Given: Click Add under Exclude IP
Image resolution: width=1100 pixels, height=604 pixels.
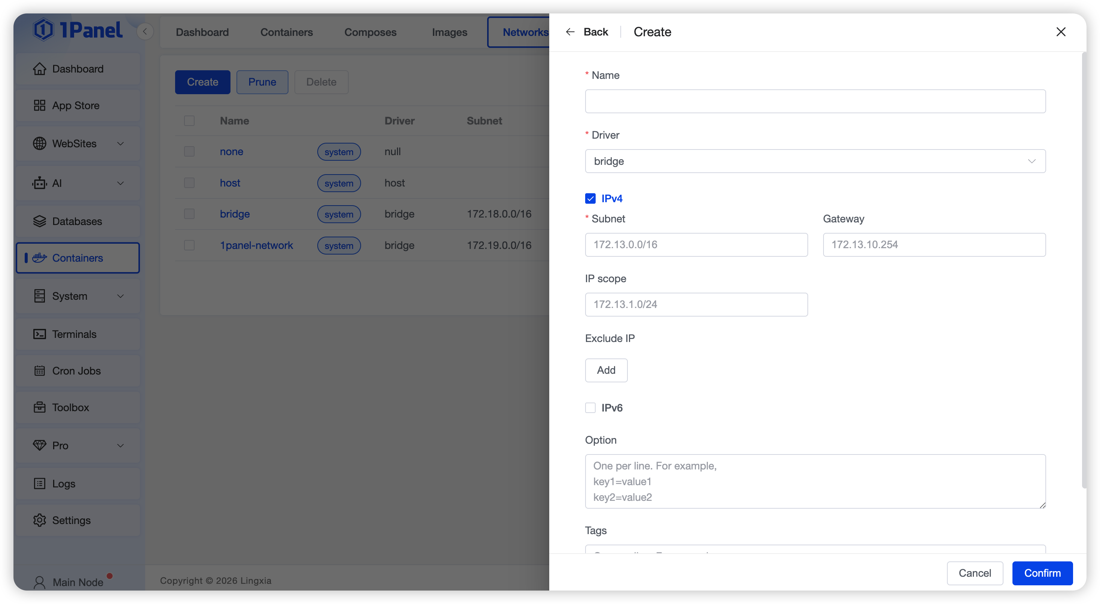Looking at the screenshot, I should tap(606, 370).
